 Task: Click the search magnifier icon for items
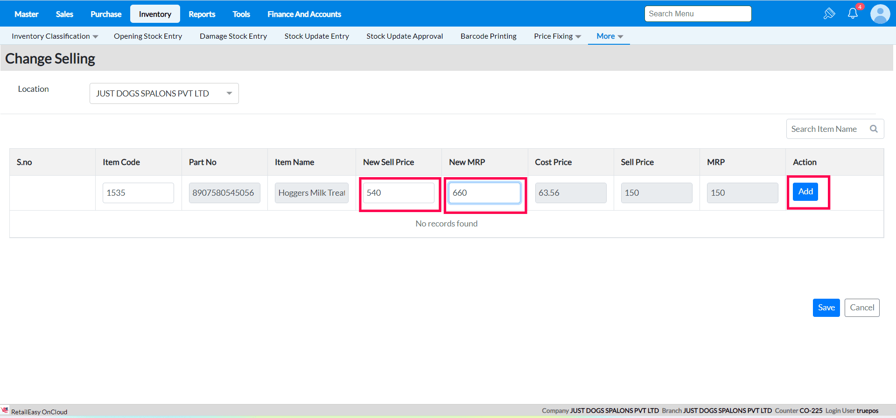click(874, 129)
